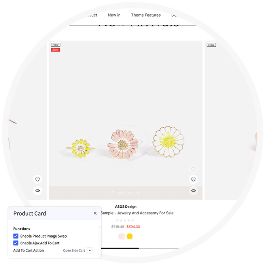The image size is (265, 265).
Task: Open the Jewelry And Accessory For Sale title
Action: tap(137, 213)
